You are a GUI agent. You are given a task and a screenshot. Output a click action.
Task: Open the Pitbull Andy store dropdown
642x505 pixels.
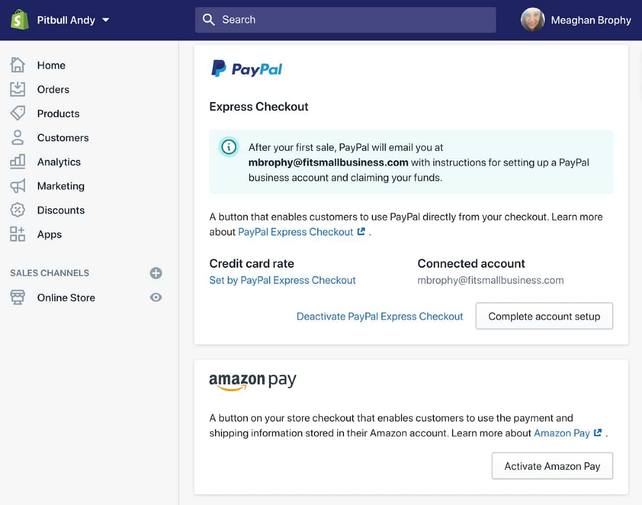pos(66,20)
